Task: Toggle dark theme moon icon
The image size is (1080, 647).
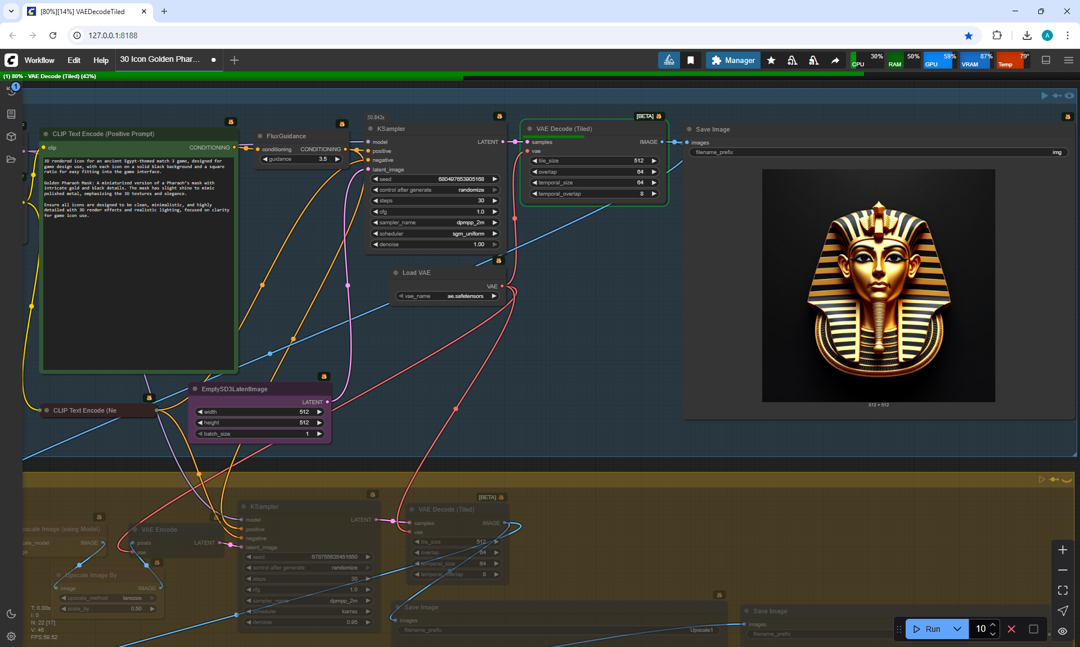Action: (11, 614)
